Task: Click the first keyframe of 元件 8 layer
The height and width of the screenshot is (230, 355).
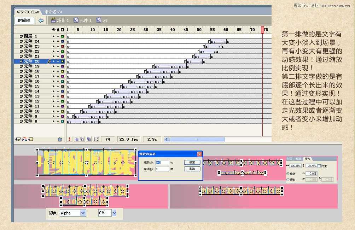Action: point(68,122)
